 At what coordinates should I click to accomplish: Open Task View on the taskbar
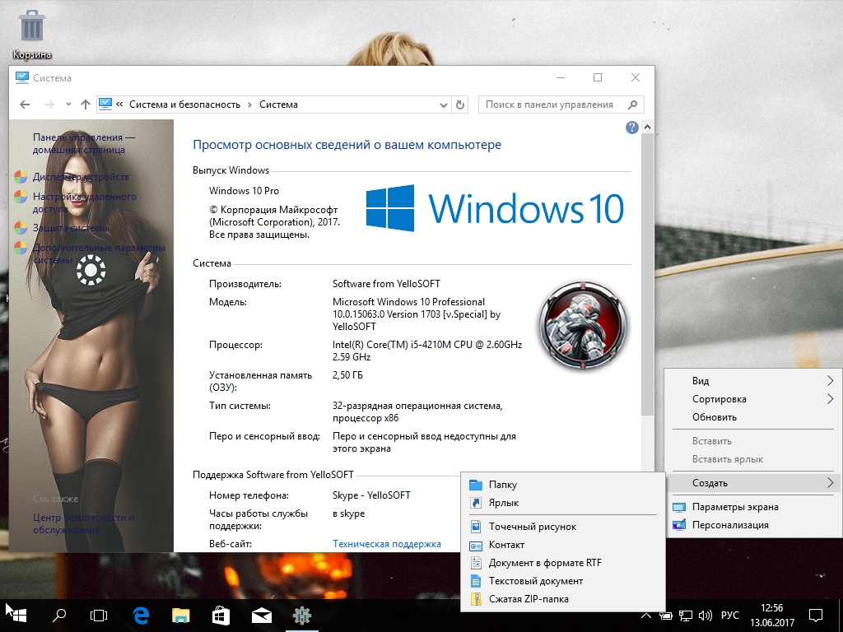click(x=99, y=616)
